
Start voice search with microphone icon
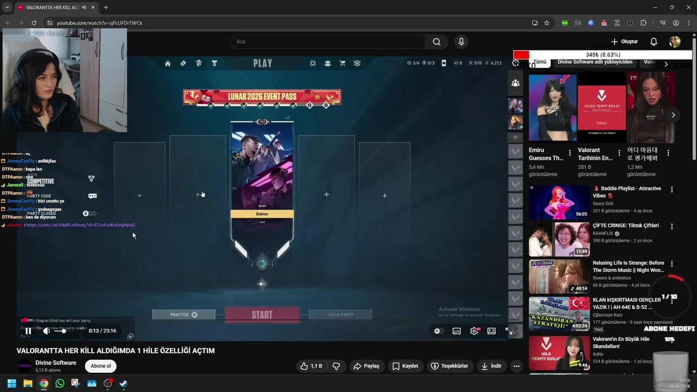[x=461, y=42]
